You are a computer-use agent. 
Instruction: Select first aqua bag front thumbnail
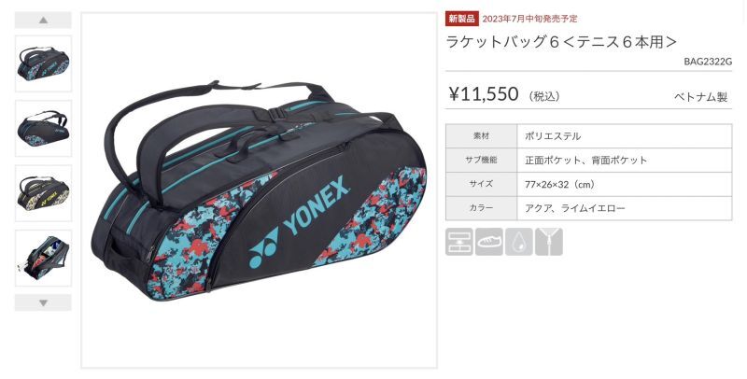coord(43,63)
